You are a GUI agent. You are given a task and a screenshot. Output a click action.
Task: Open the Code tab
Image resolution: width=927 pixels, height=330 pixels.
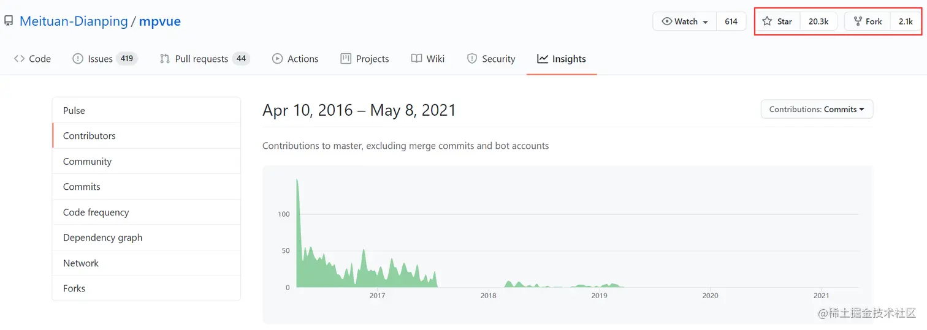32,59
